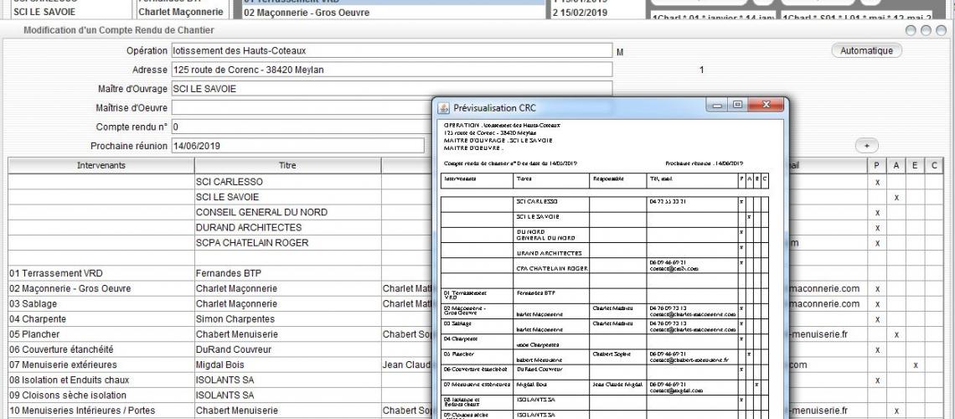This screenshot has width=955, height=419.
Task: Select the 05 Plancher row
Action: (x=101, y=334)
